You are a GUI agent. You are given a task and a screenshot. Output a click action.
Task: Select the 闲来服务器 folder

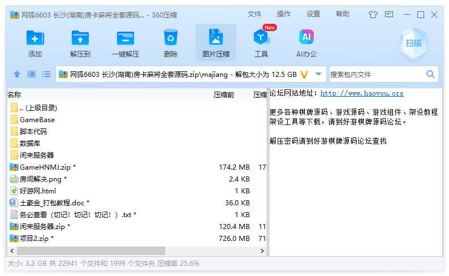[x=137, y=155]
